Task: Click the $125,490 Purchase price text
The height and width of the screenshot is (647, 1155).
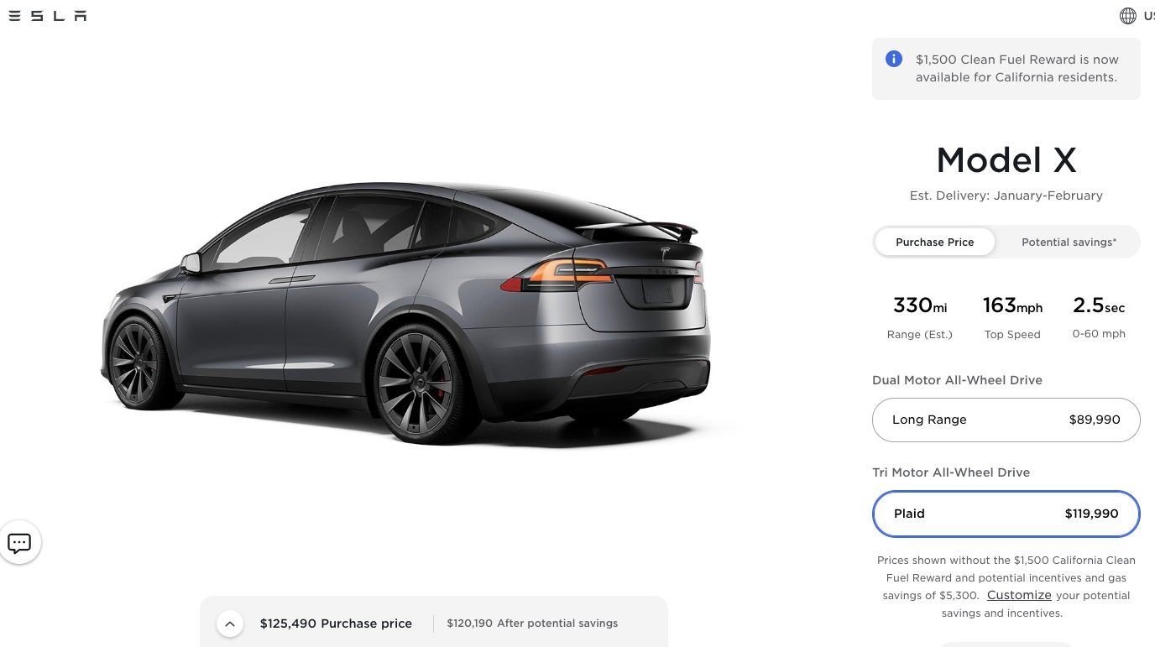Action: [x=336, y=624]
